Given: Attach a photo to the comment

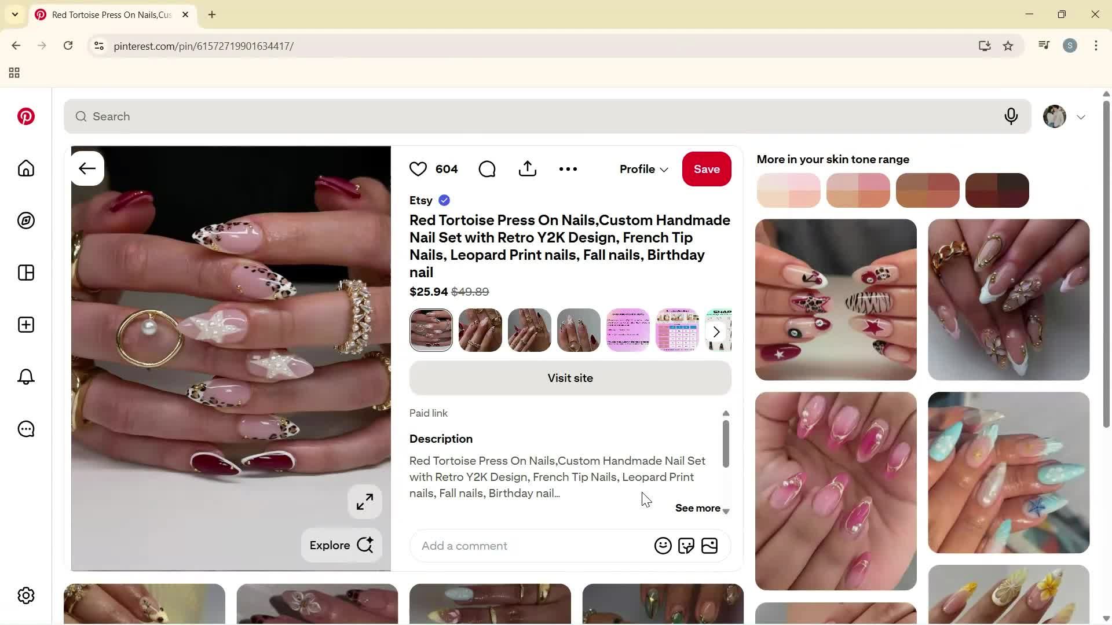Looking at the screenshot, I should (x=710, y=546).
